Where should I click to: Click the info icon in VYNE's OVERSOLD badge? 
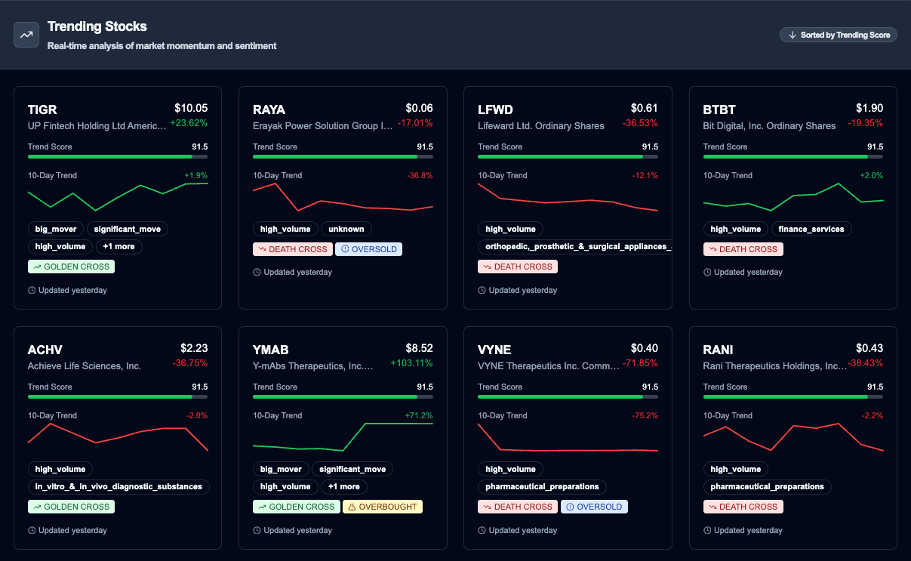point(571,507)
